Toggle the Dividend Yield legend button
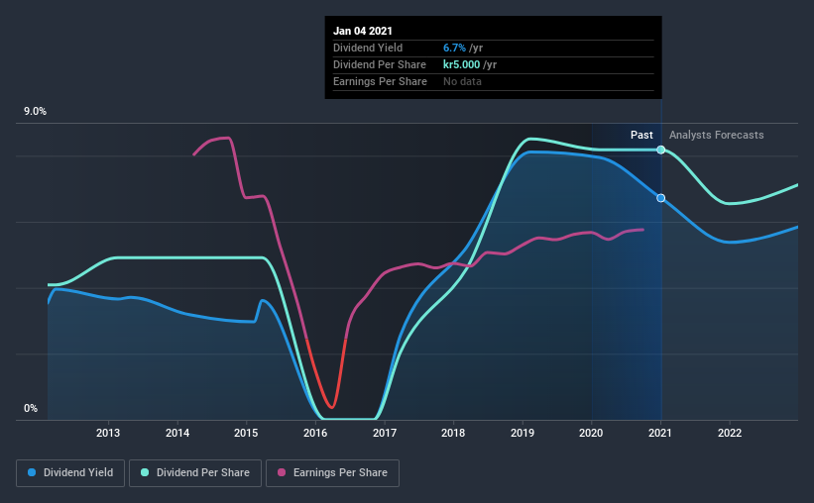 point(70,473)
